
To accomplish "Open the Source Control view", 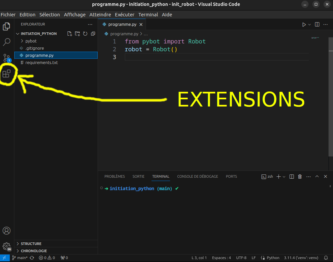I will tap(7, 58).
